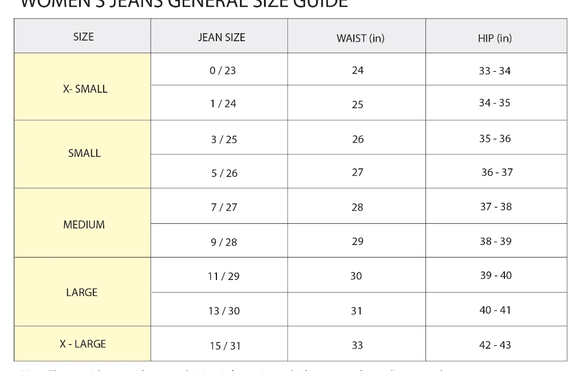
Task: Click the HIP (in) column header
Action: (x=495, y=38)
